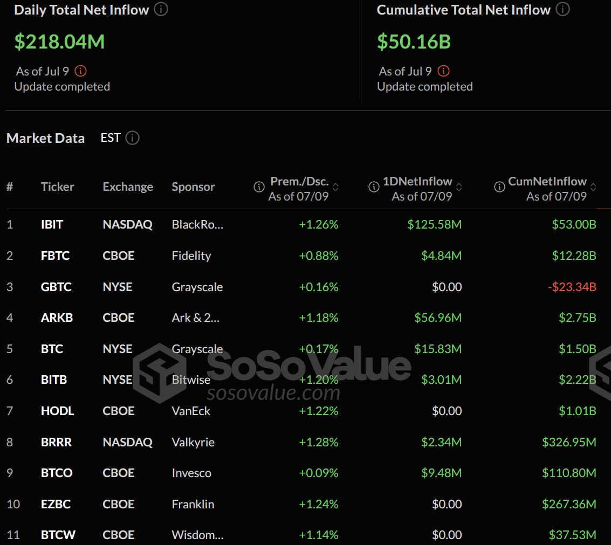Click info icon beside Daily Total Net Inflow
The image size is (611, 545).
click(161, 9)
